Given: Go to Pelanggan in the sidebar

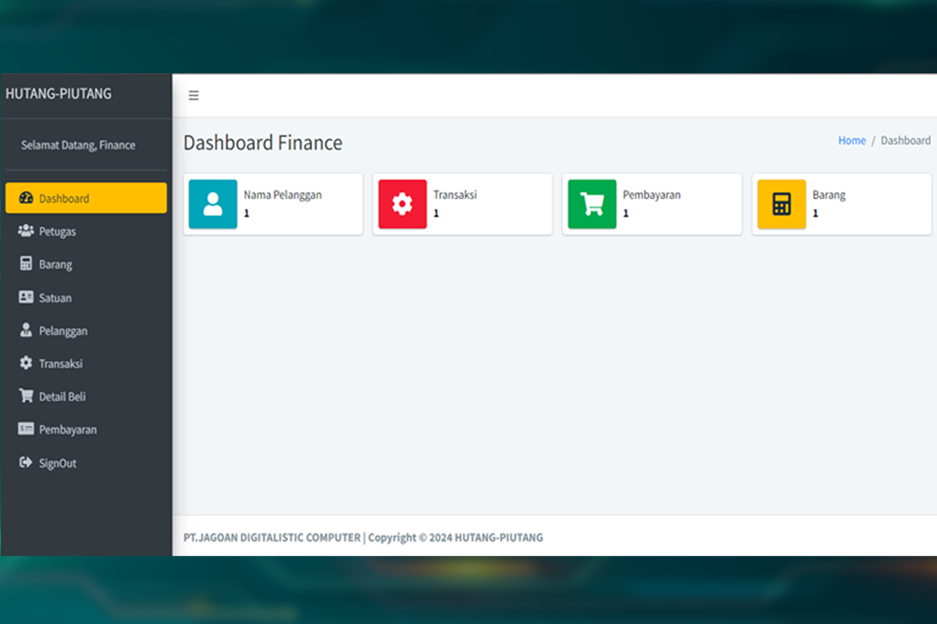Looking at the screenshot, I should (63, 331).
